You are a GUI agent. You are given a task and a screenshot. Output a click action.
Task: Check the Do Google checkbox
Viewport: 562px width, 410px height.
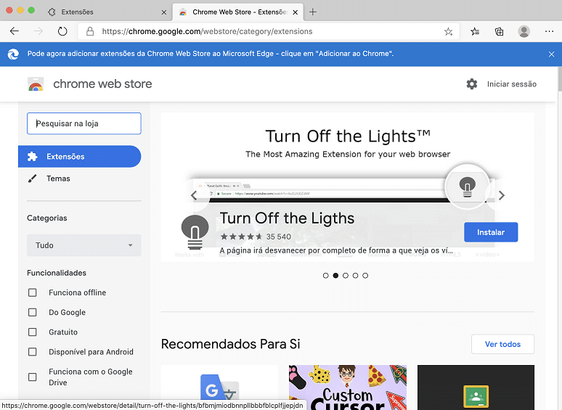[32, 312]
